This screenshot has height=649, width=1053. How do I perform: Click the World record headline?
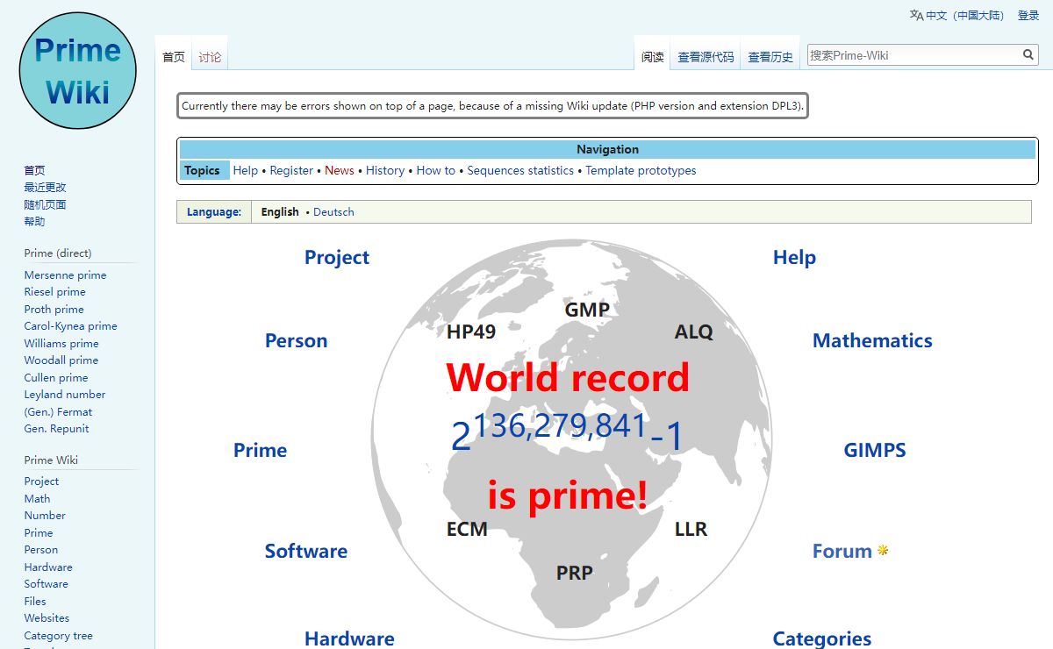pos(568,378)
